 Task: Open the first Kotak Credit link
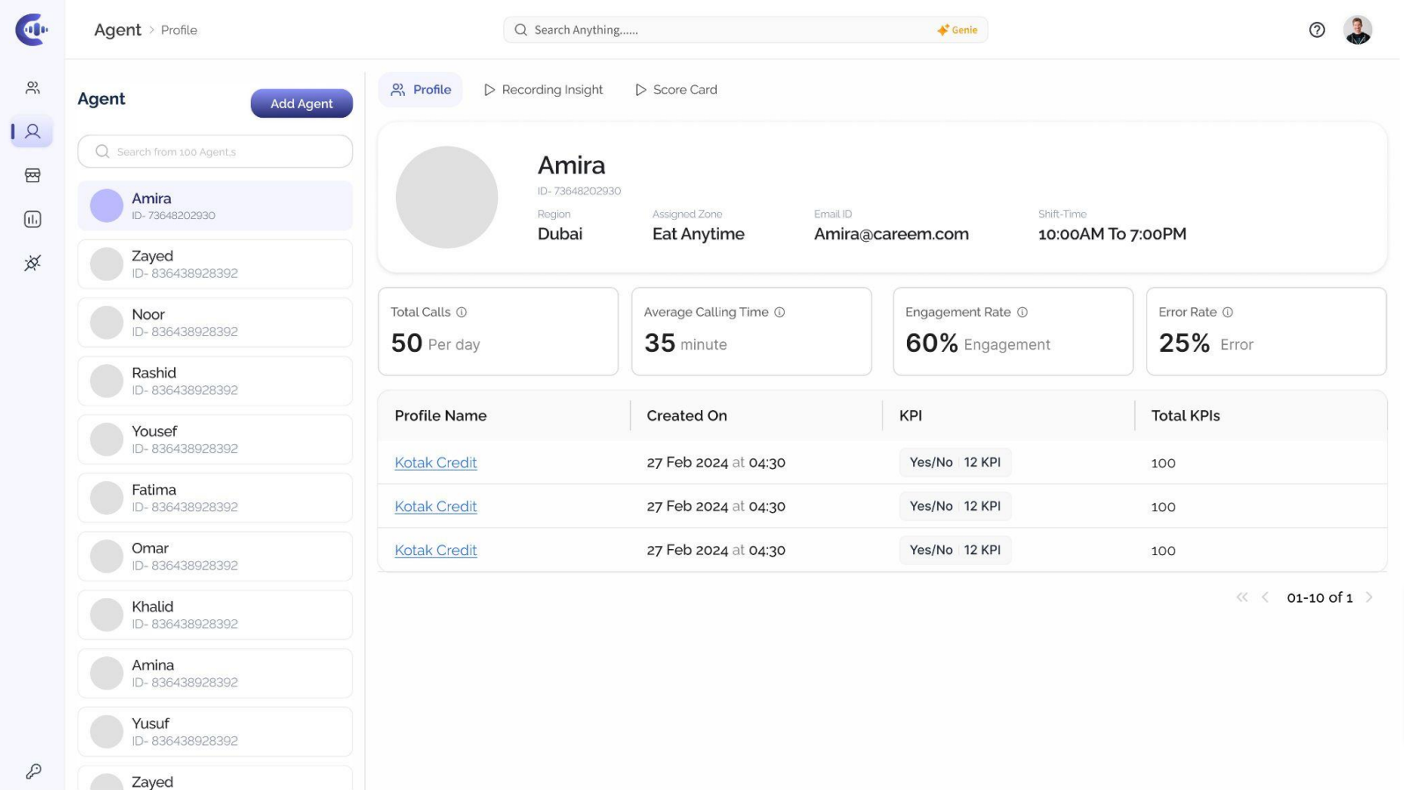435,463
